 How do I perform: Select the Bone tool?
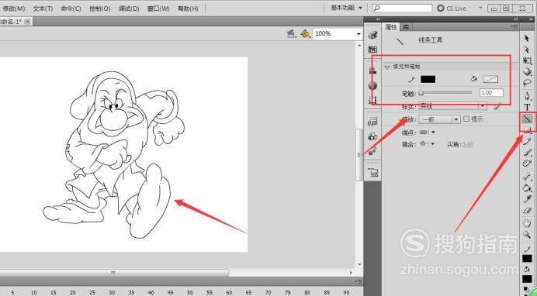tap(527, 177)
